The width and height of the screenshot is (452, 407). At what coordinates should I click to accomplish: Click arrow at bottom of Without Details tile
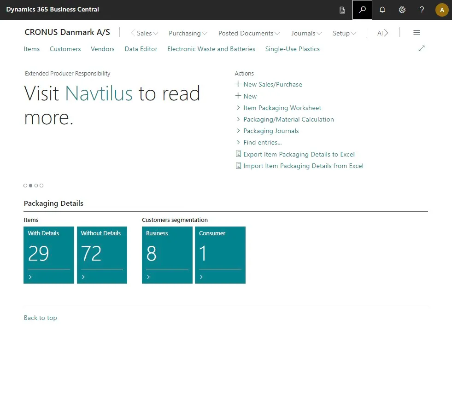click(83, 277)
